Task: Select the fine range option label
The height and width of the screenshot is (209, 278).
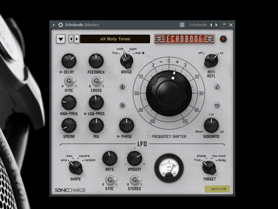Action: coord(115,53)
